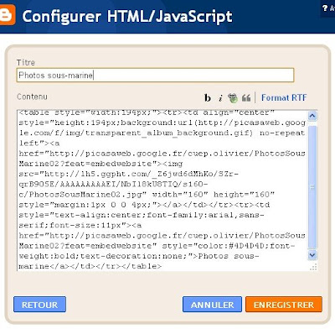
Task: Click the Blogger logo icon
Action: click(7, 14)
